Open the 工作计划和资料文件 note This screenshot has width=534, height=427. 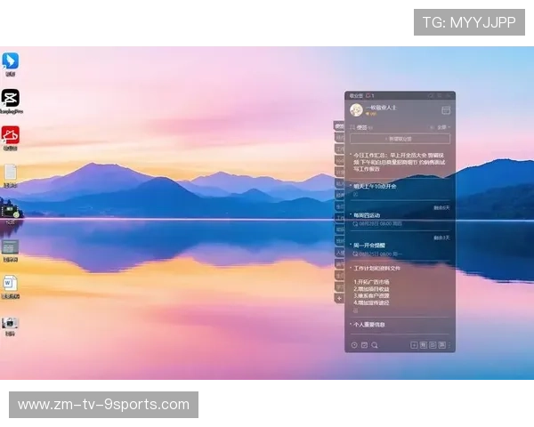pos(376,269)
